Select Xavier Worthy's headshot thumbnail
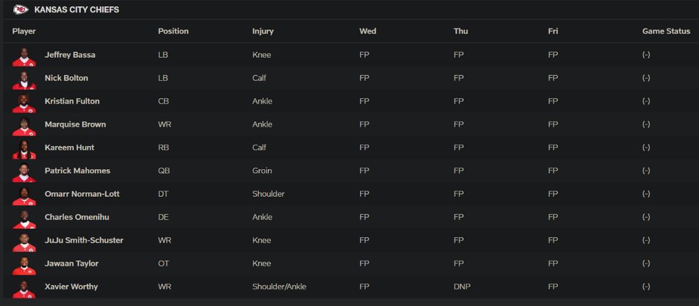The width and height of the screenshot is (699, 306). click(24, 287)
